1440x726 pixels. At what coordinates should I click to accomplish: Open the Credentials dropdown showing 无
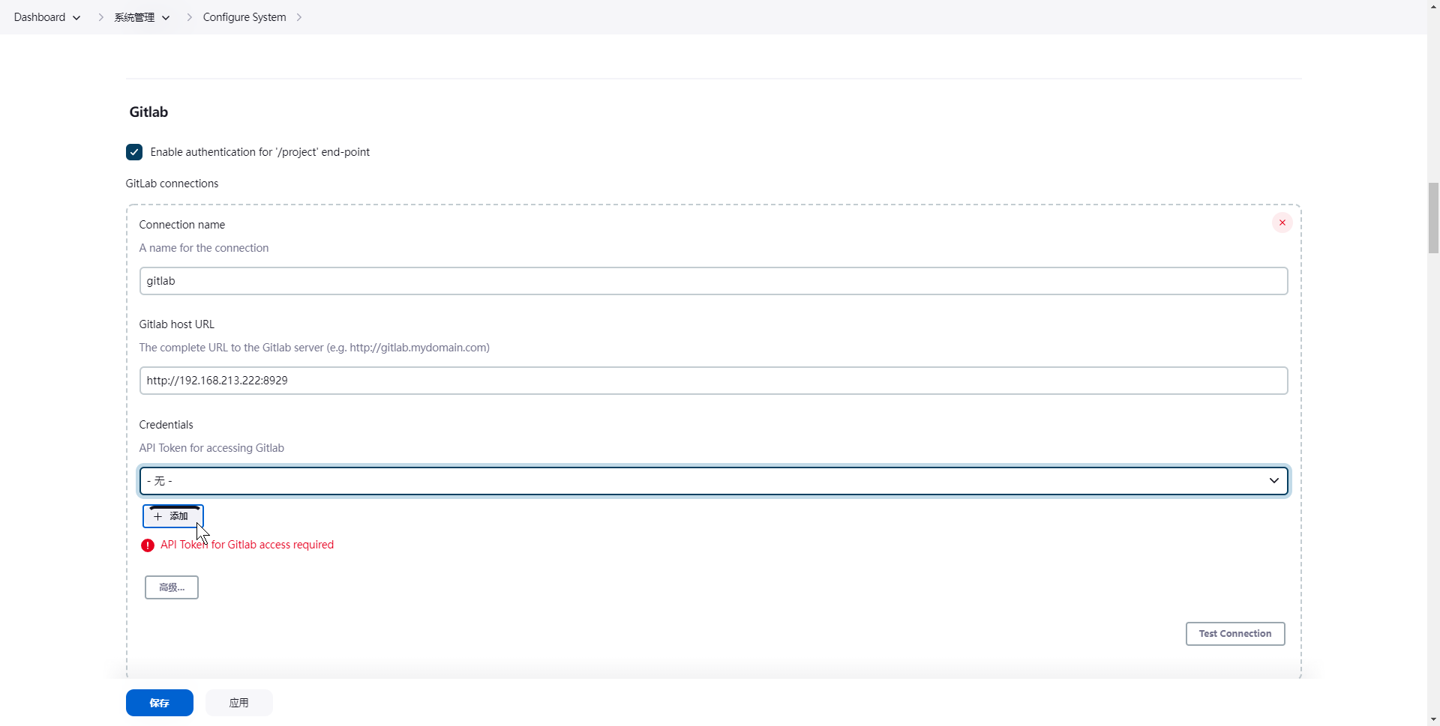point(713,481)
